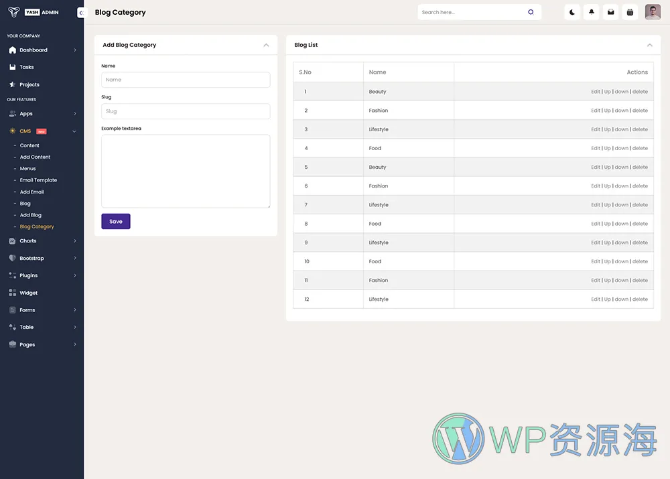This screenshot has height=479, width=670.
Task: Open Content under CMS
Action: (x=29, y=145)
